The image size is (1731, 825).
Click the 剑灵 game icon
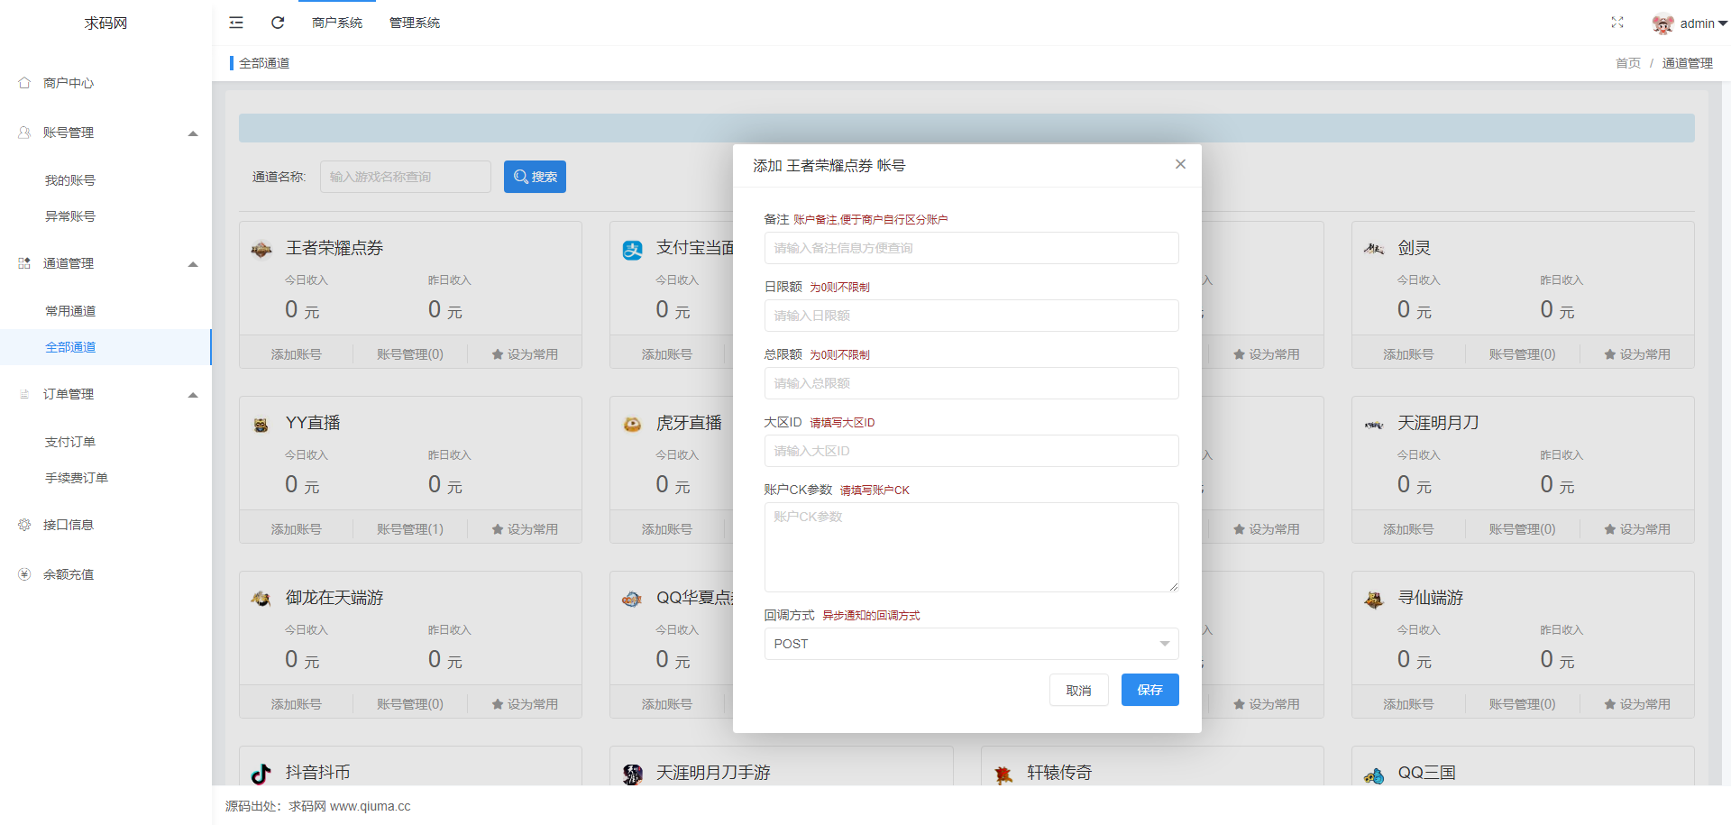tap(1374, 249)
